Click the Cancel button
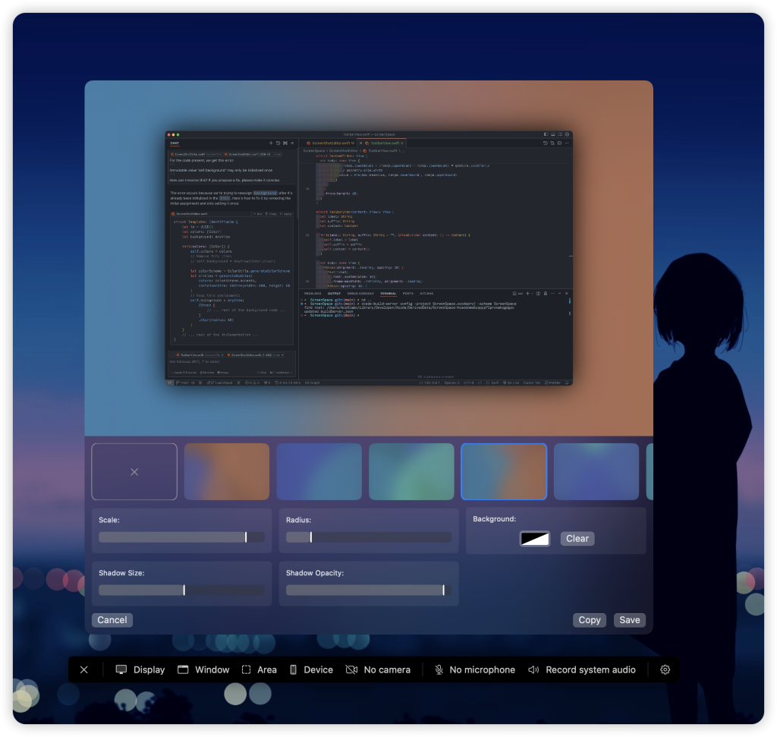The image size is (777, 737). click(112, 620)
